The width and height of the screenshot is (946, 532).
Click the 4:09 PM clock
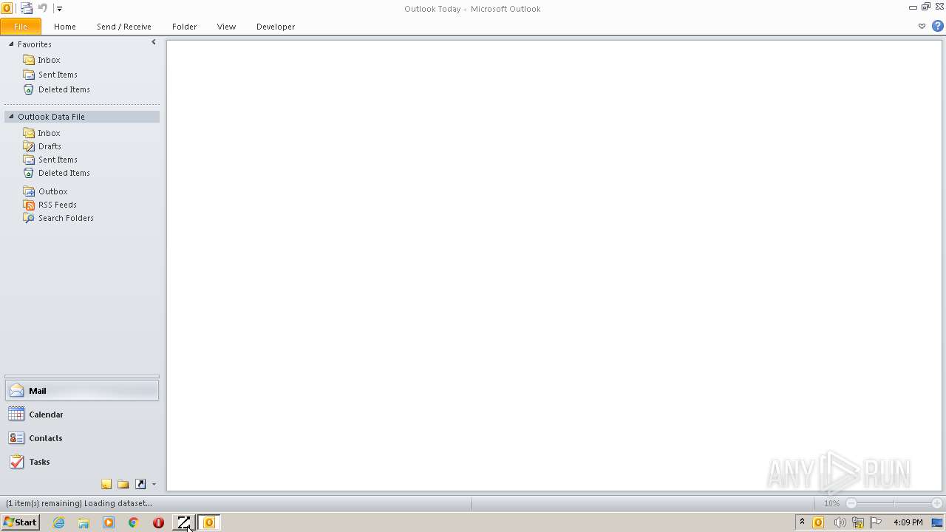(908, 522)
